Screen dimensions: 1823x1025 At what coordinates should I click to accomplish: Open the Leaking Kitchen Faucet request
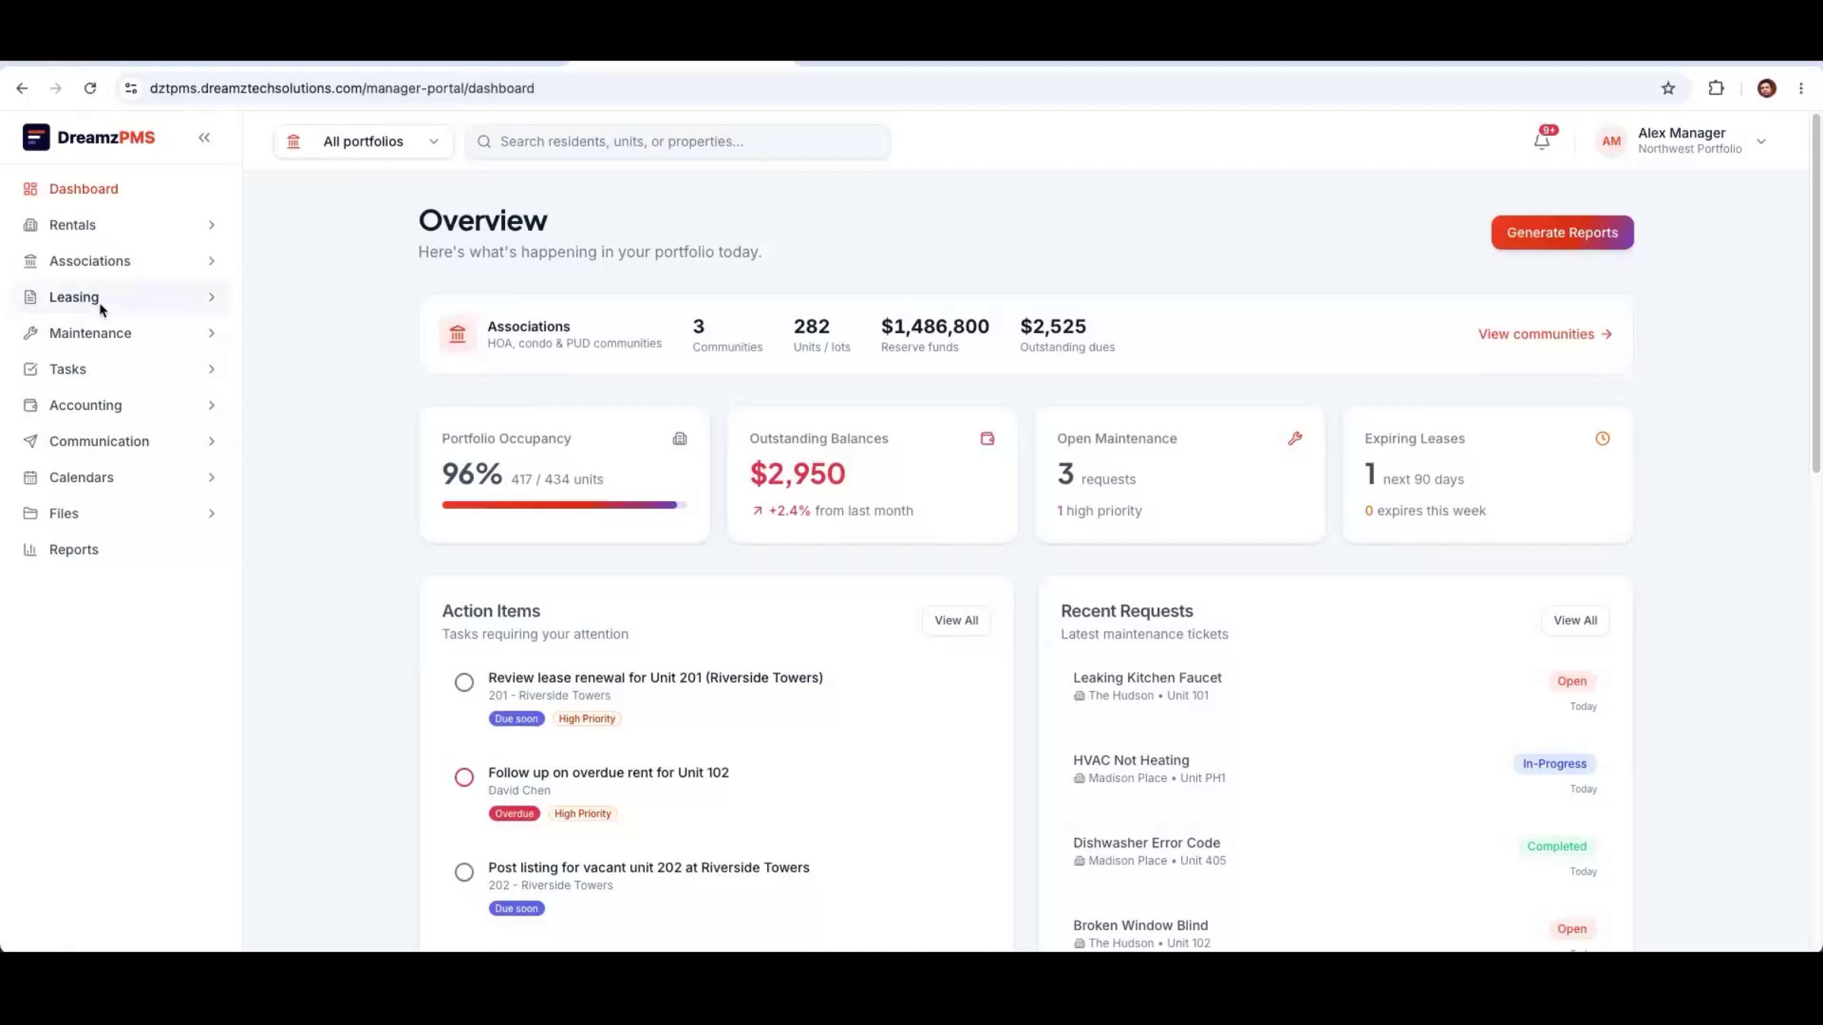pyautogui.click(x=1335, y=690)
